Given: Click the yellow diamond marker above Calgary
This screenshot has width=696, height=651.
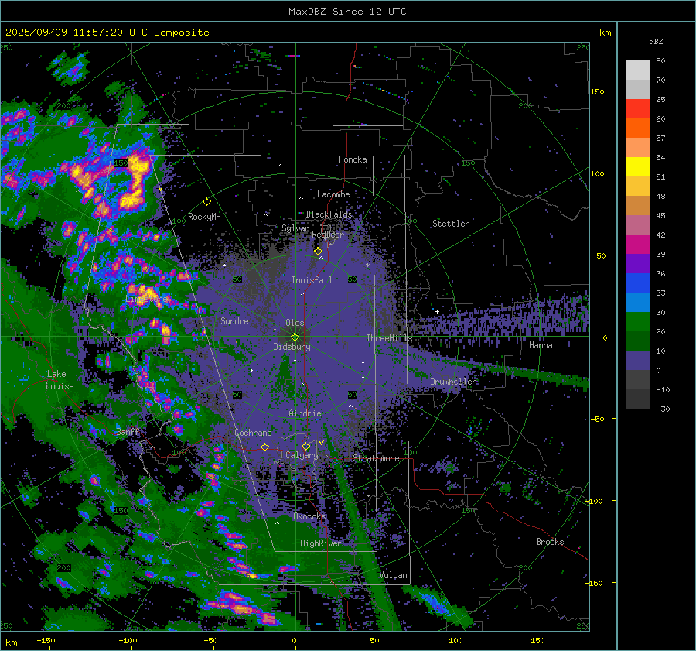Looking at the screenshot, I should coord(305,446).
